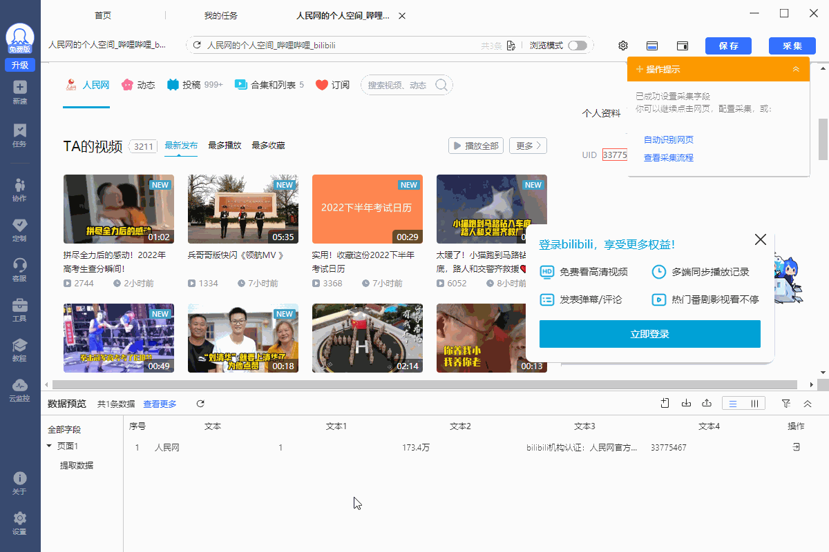The width and height of the screenshot is (829, 552).
Task: Click the filter funnel icon
Action: pyautogui.click(x=786, y=403)
